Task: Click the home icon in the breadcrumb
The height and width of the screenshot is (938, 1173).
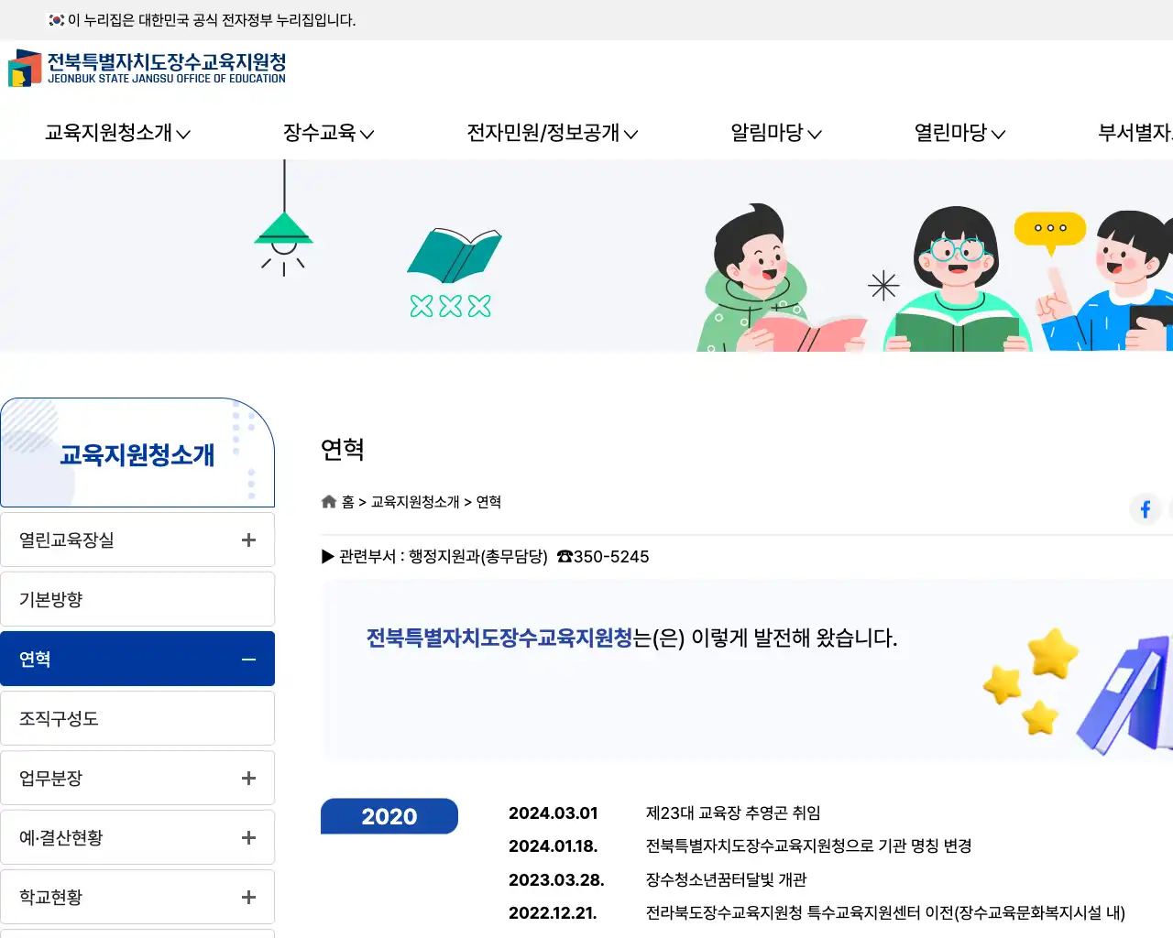Action: coord(328,501)
